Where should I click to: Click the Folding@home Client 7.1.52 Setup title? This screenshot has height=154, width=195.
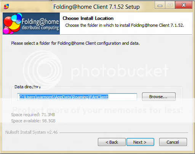click(96, 7)
